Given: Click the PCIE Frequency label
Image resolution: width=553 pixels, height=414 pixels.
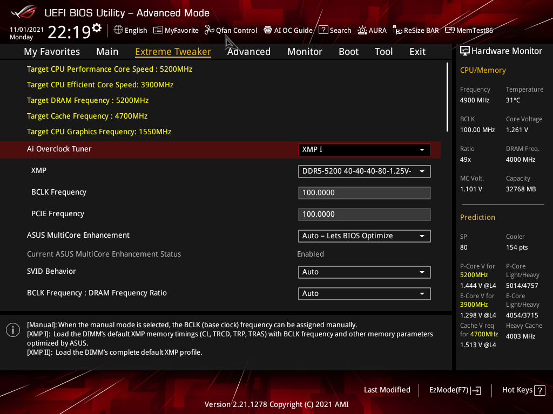Looking at the screenshot, I should coord(58,213).
